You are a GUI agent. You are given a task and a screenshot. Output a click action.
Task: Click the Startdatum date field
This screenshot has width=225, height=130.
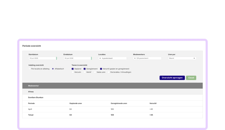[x=43, y=58]
